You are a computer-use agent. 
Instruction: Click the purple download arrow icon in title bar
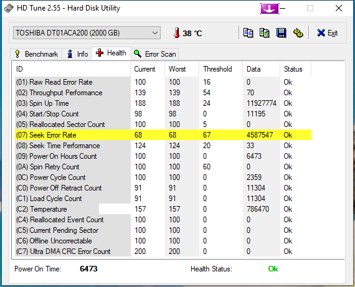(270, 9)
